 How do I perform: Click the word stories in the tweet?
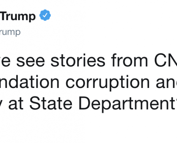point(78,60)
